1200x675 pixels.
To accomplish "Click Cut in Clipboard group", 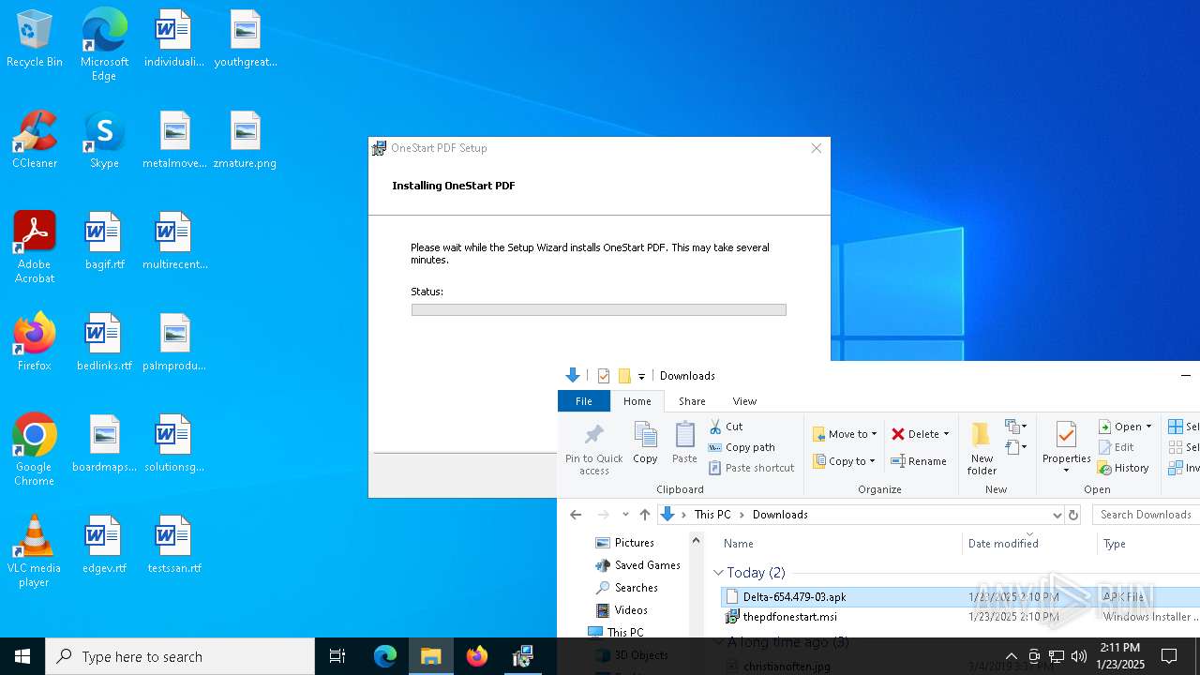I will pos(726,427).
